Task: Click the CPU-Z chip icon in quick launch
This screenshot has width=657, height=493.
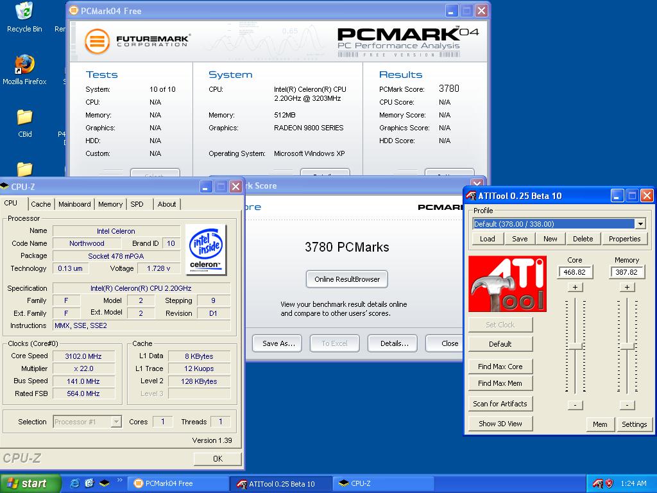Action: coord(105,483)
